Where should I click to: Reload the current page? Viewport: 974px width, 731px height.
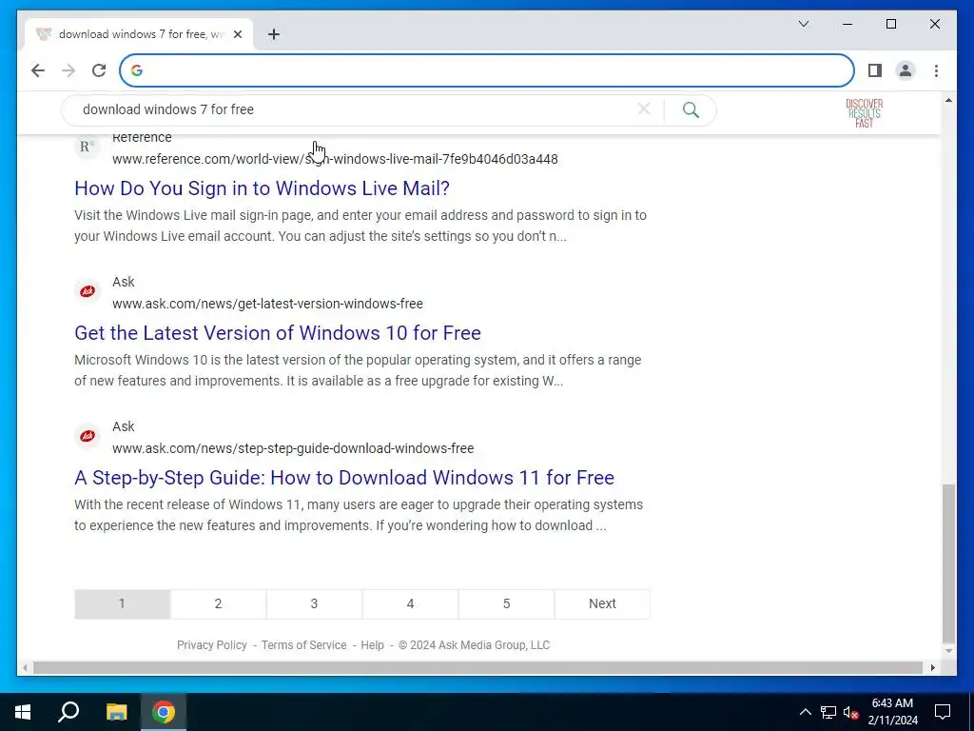tap(99, 70)
